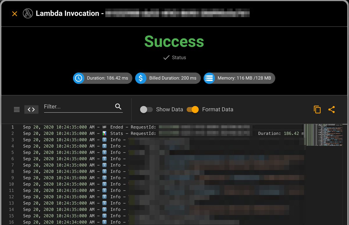Click the clock icon beside Duration
Screen dimensions: 349x225
tap(79, 78)
